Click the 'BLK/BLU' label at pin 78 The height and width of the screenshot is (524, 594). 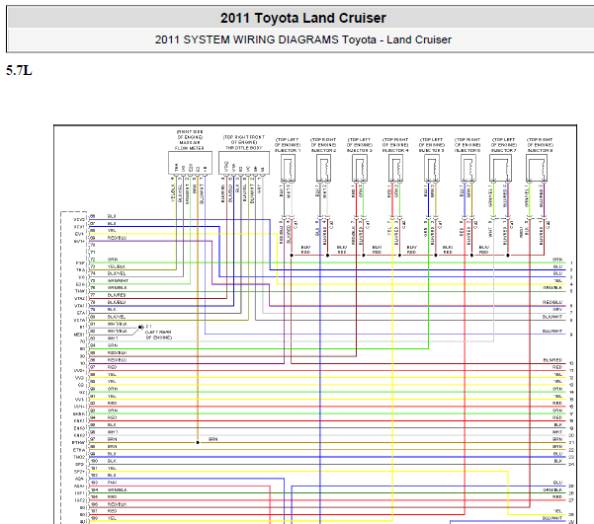coord(117,303)
